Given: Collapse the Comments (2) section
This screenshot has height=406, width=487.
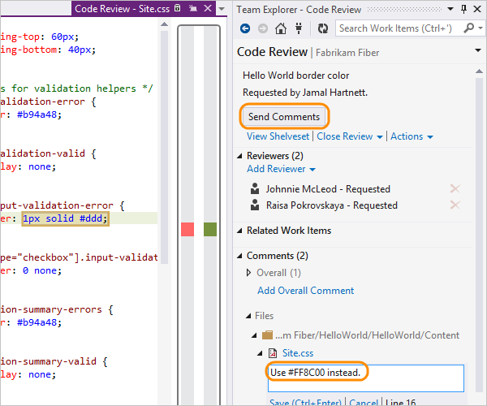Looking at the screenshot, I should click(239, 256).
